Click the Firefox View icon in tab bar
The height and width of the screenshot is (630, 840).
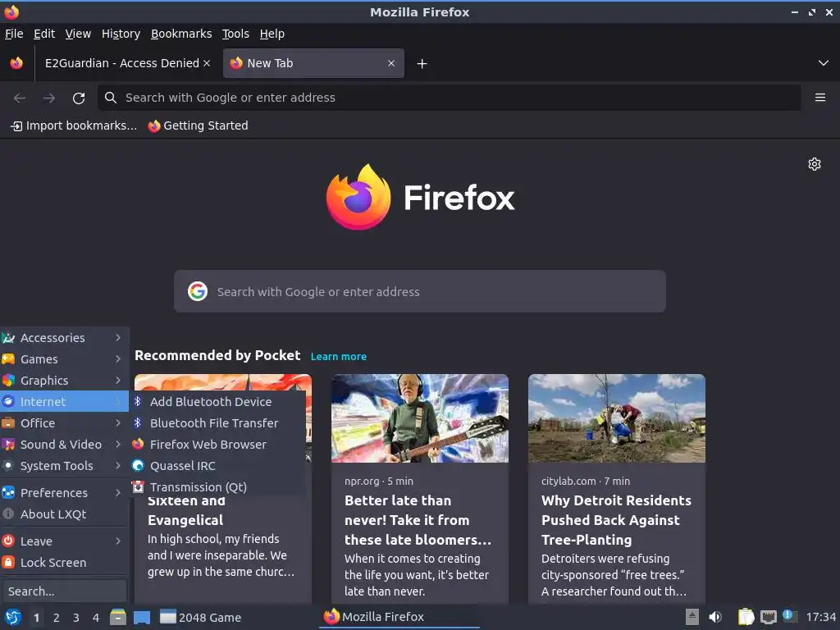(x=16, y=63)
